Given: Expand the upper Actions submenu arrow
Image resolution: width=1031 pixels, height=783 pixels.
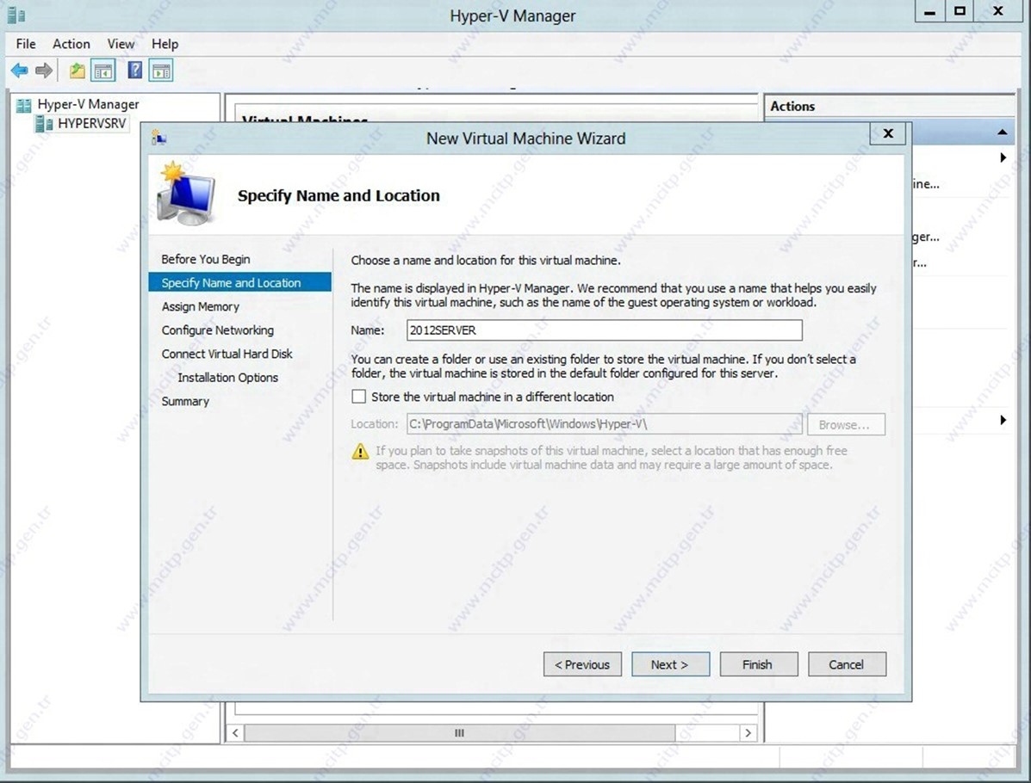Looking at the screenshot, I should tap(1003, 157).
